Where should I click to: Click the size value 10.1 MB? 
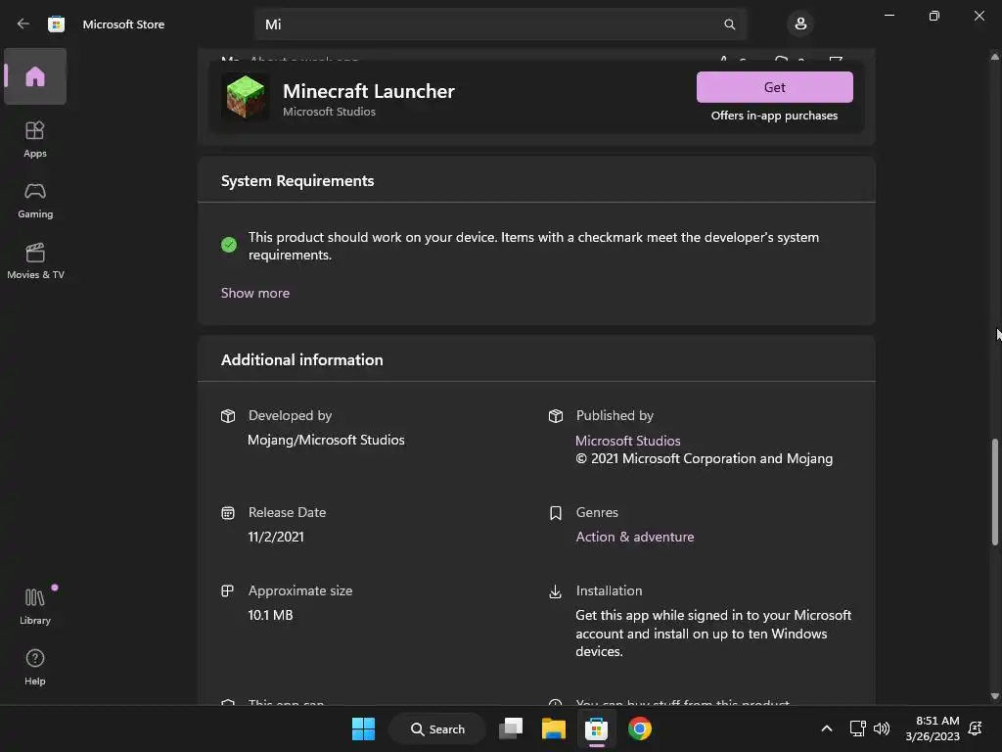click(x=270, y=615)
